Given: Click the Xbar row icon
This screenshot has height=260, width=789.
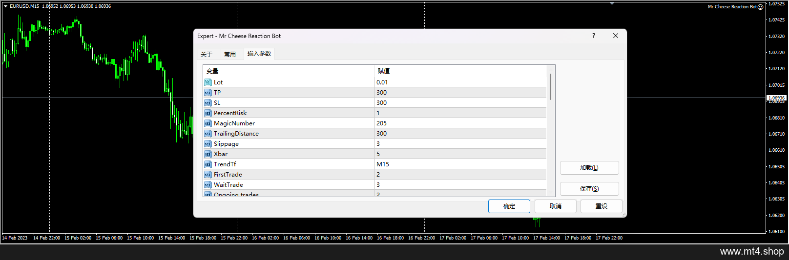Looking at the screenshot, I should click(x=208, y=154).
